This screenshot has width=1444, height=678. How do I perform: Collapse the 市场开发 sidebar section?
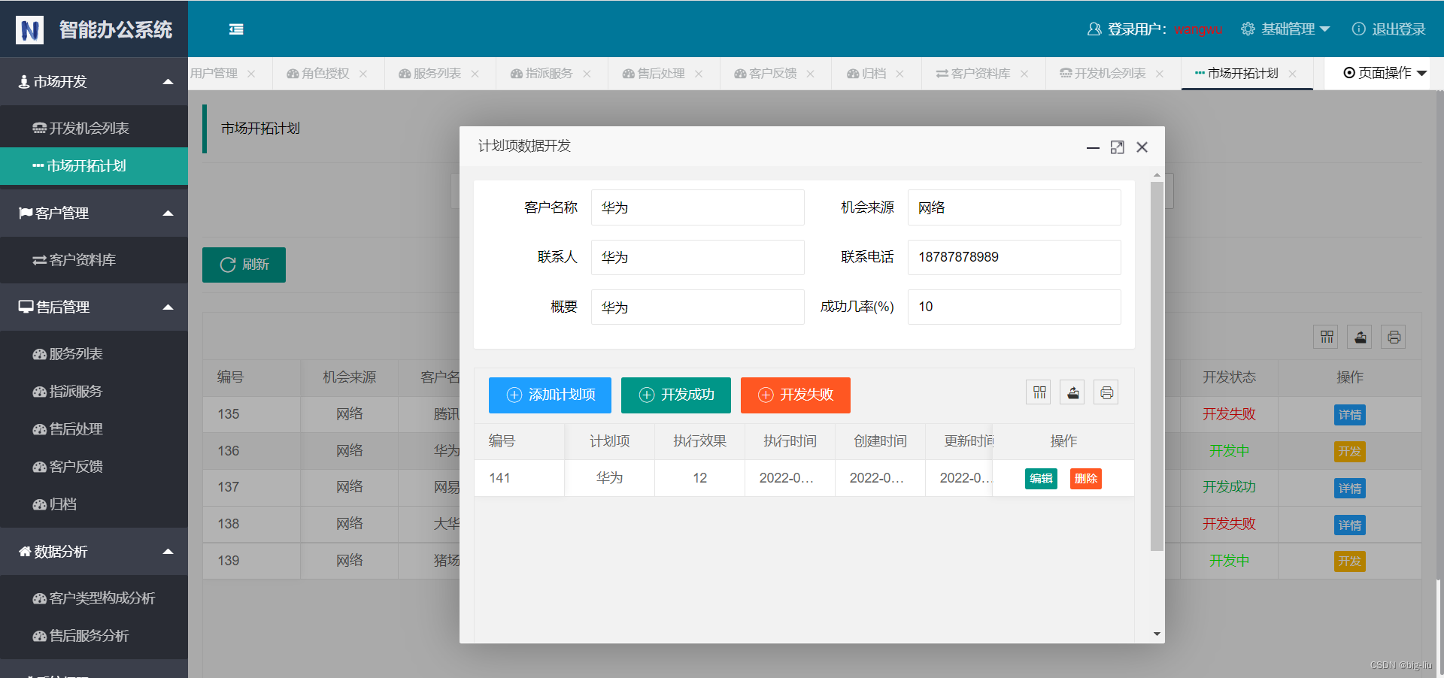[x=94, y=81]
